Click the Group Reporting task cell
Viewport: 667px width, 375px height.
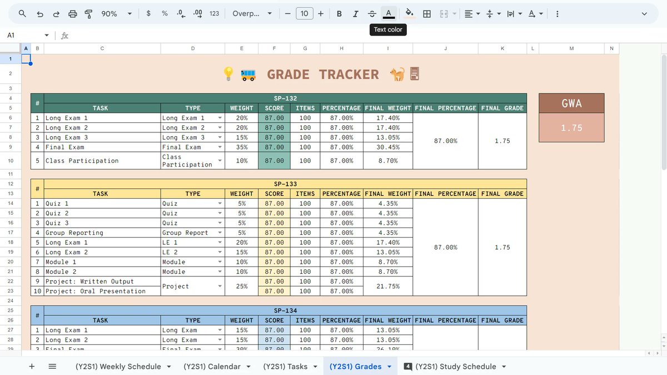(x=102, y=233)
